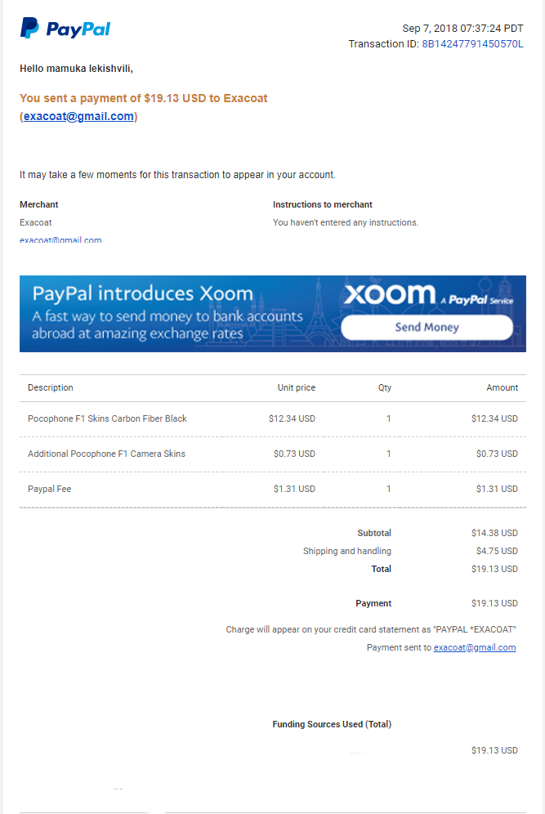545x814 pixels.
Task: Open transaction ID 8B14247791450570L link
Action: [472, 44]
